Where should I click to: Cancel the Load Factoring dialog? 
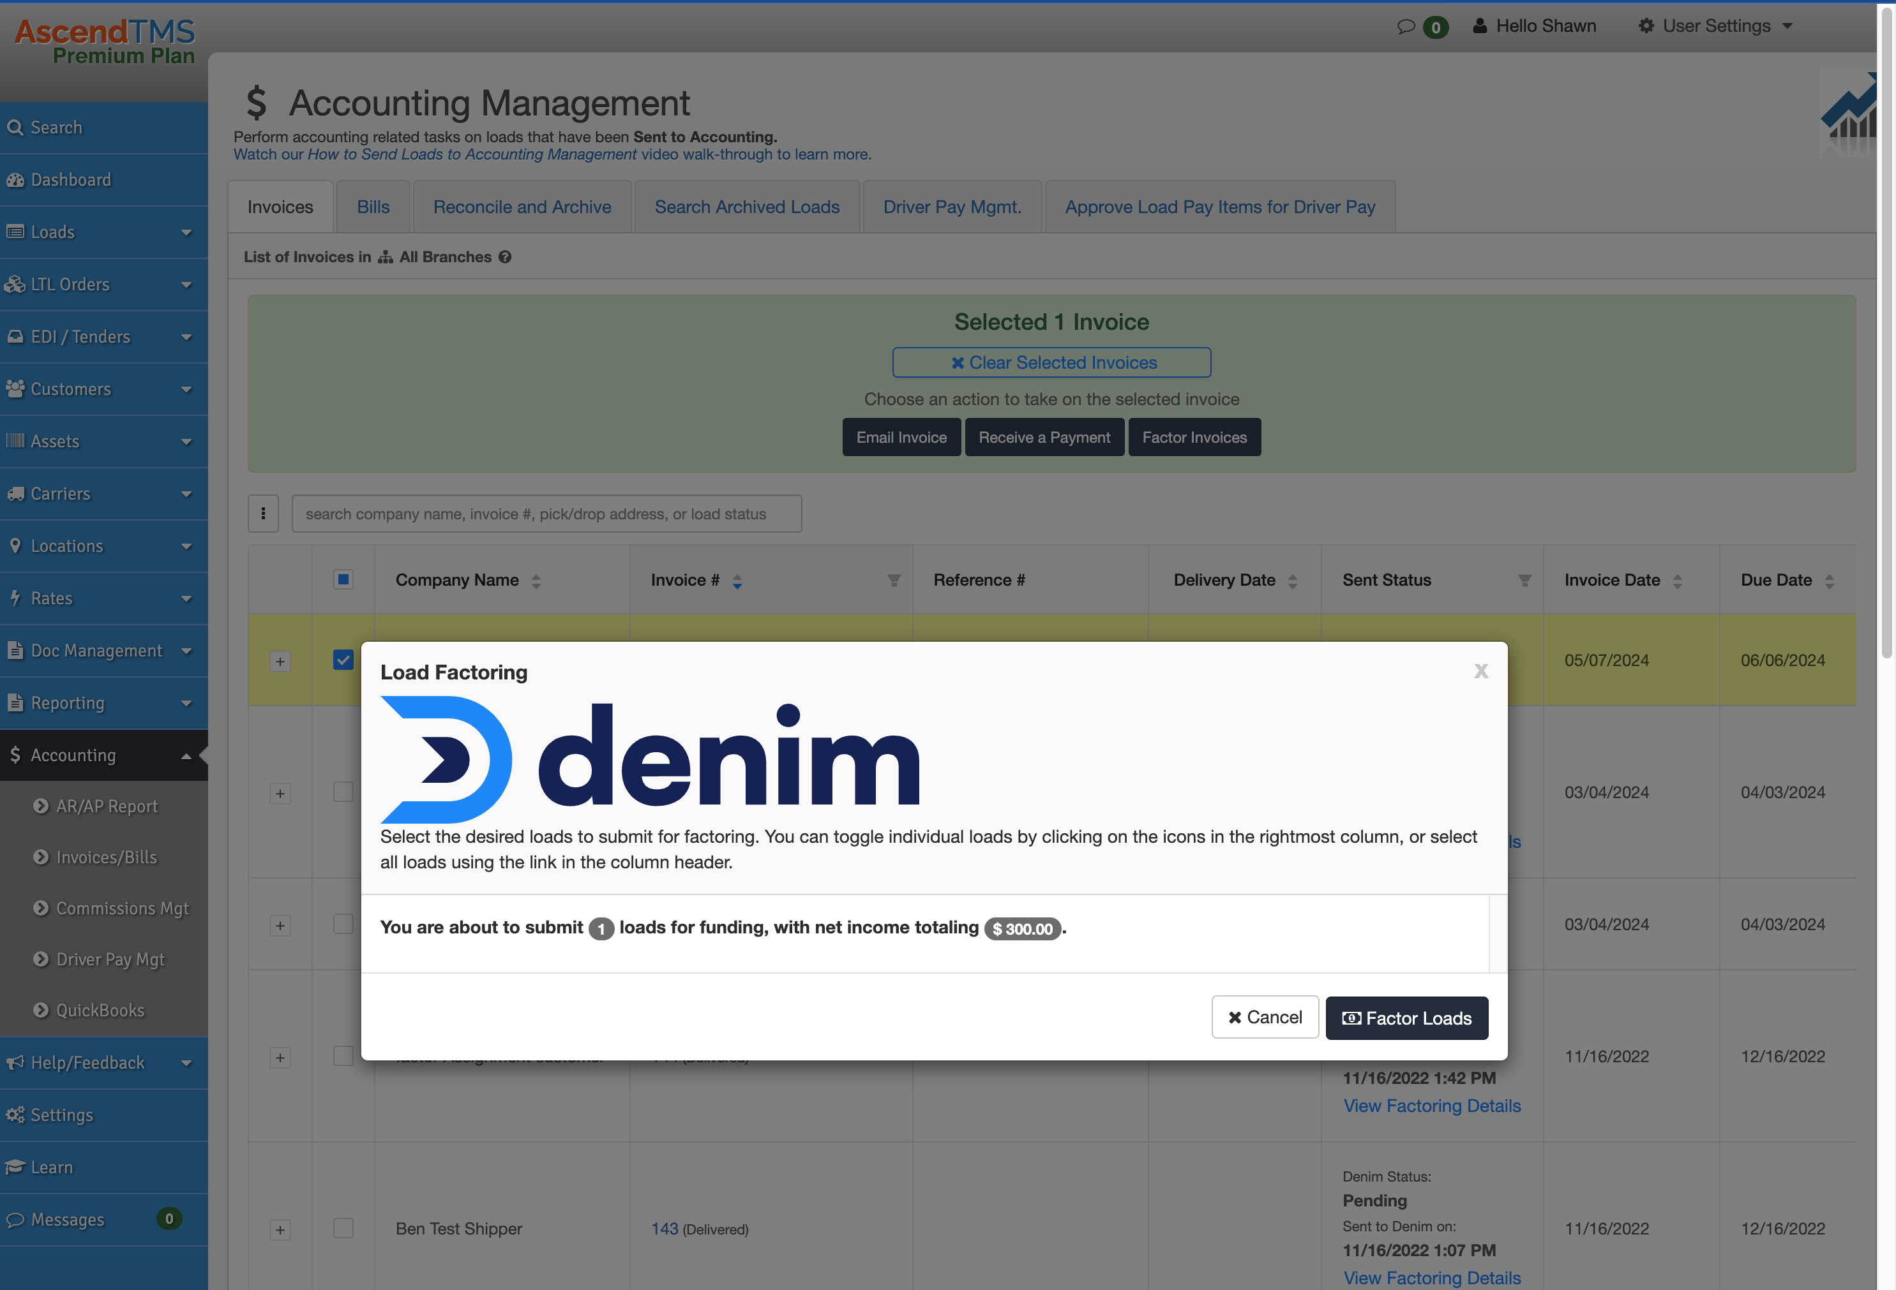pyautogui.click(x=1265, y=1017)
